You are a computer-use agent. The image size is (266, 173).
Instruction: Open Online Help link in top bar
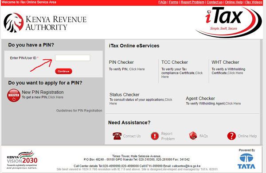click(x=234, y=2)
